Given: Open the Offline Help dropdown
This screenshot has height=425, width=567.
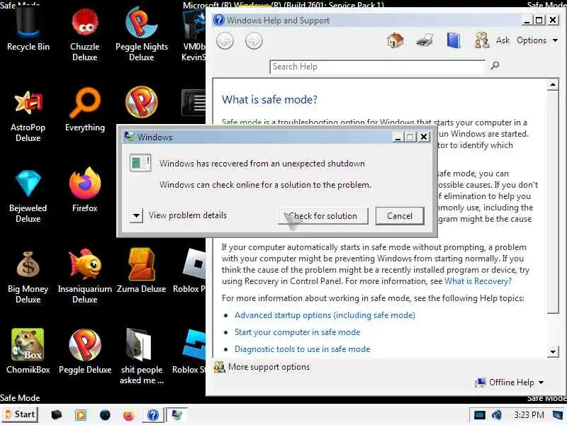Looking at the screenshot, I should pyautogui.click(x=510, y=382).
